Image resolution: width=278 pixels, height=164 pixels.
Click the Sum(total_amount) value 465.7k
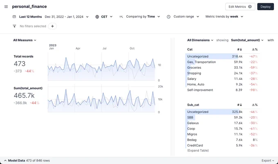(24, 96)
